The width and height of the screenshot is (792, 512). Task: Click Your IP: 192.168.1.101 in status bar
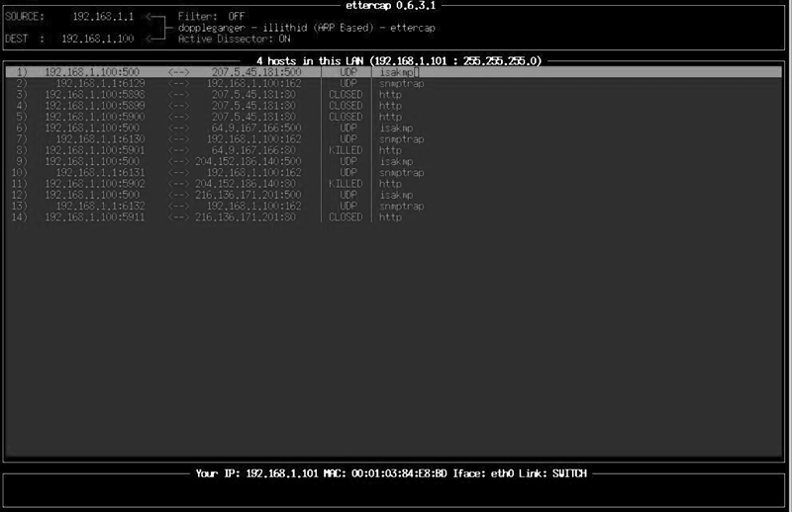coord(257,473)
